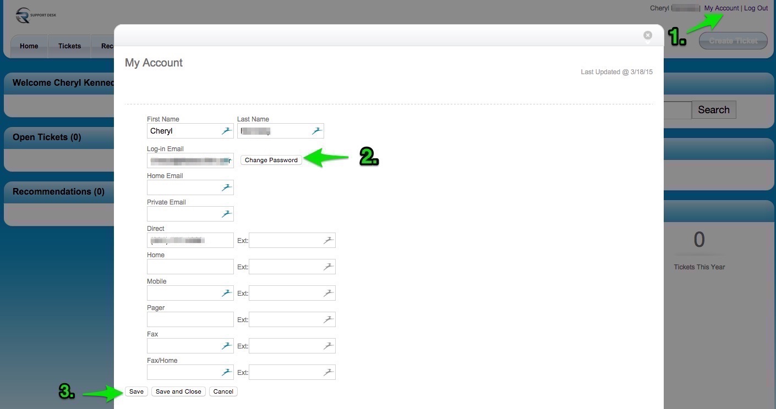Click the icon in Fax number field
This screenshot has height=409, width=776.
point(227,346)
